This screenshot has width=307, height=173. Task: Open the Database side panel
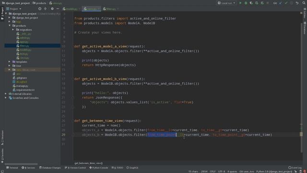[305, 28]
